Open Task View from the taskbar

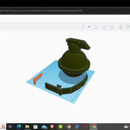point(10,126)
